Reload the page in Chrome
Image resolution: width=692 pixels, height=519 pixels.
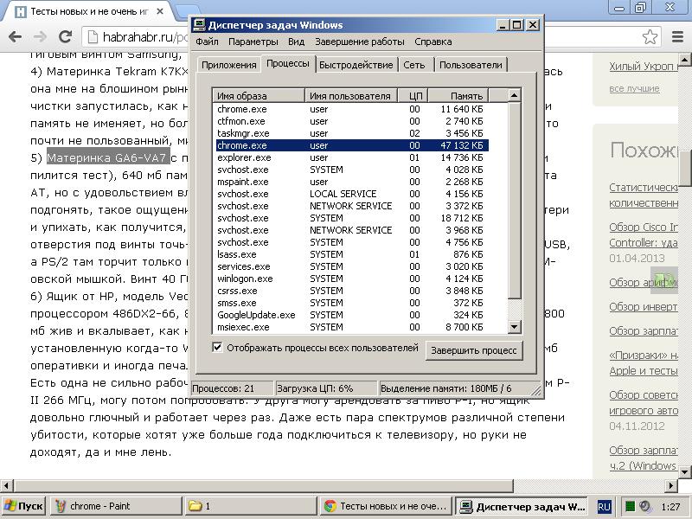tap(66, 36)
